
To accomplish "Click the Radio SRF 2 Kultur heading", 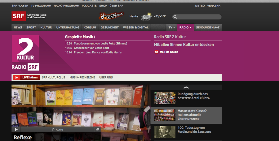I will coord(170,37).
